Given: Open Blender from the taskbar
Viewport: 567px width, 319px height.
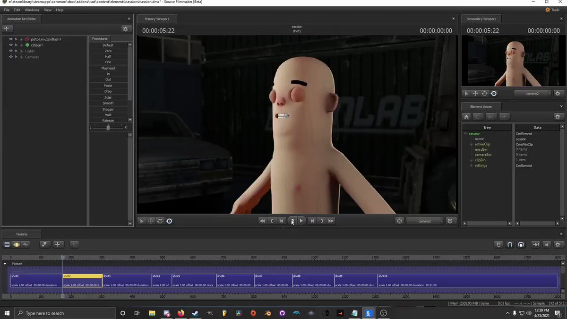Looking at the screenshot, I should pyautogui.click(x=267, y=313).
